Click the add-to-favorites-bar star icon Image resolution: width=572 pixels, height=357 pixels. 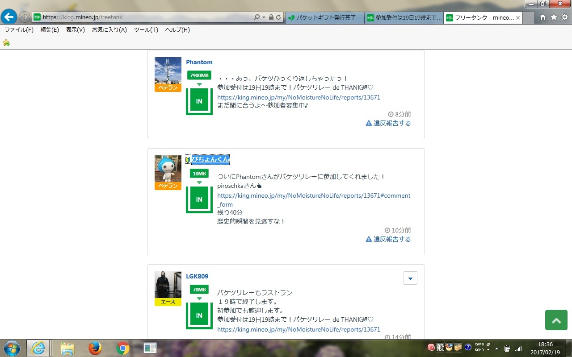6,43
